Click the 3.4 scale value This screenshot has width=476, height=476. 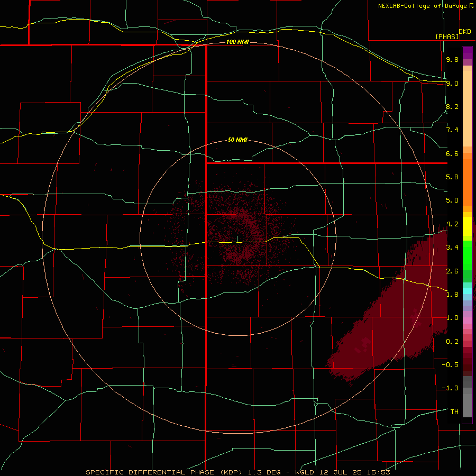click(x=452, y=248)
